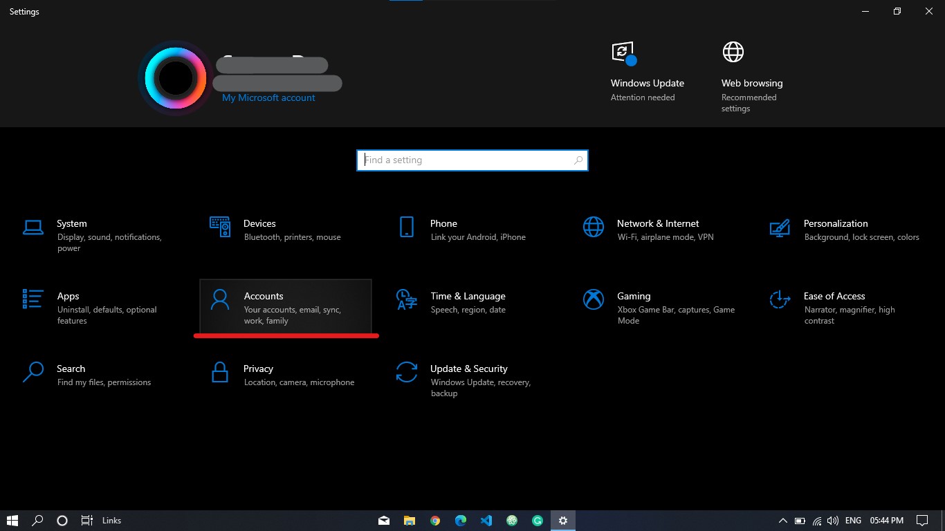Check the battery status icon
This screenshot has height=531, width=945.
click(x=800, y=521)
